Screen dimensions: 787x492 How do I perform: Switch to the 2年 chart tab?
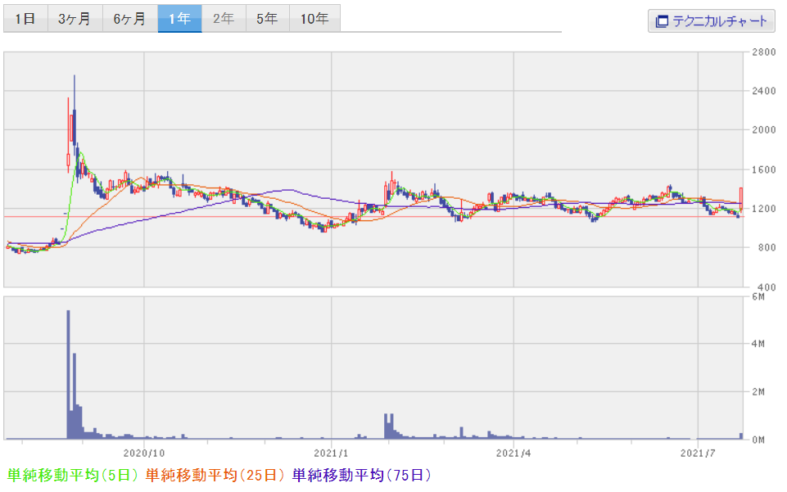click(x=224, y=19)
